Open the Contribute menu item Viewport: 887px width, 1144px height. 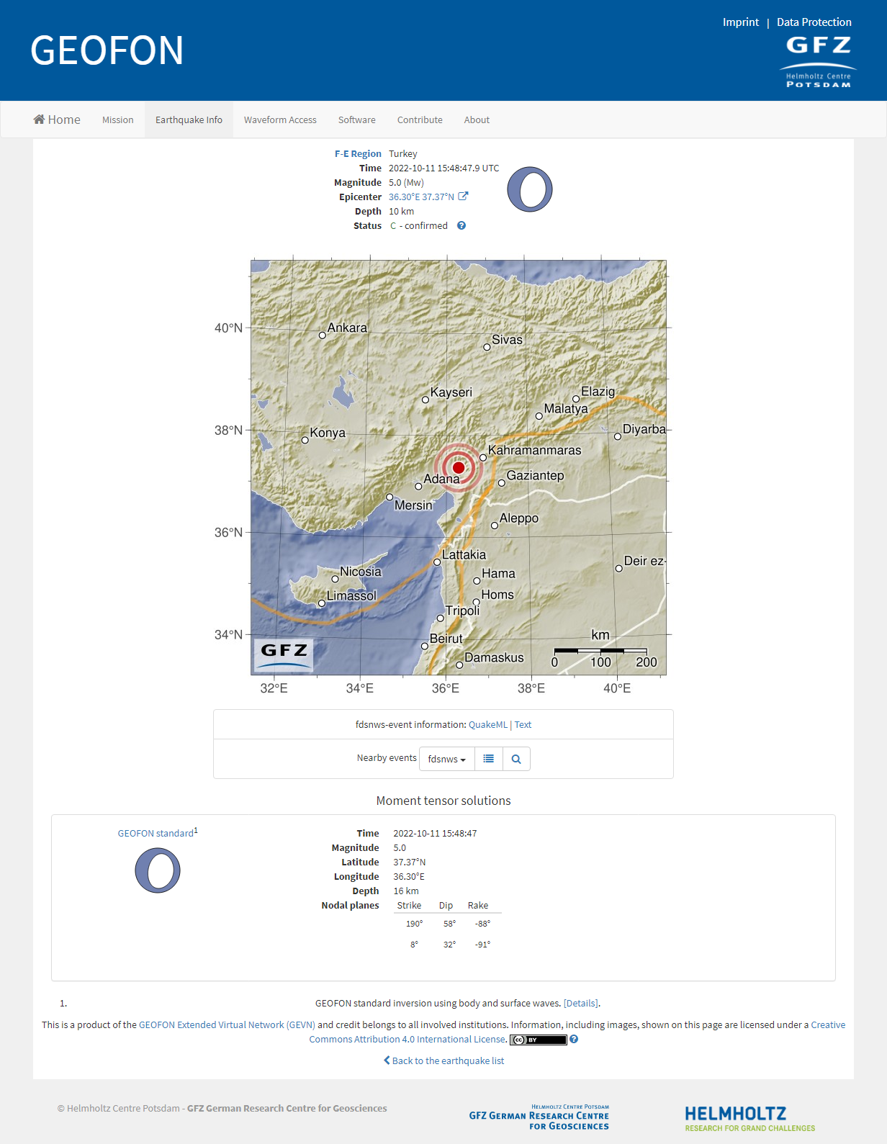click(420, 120)
